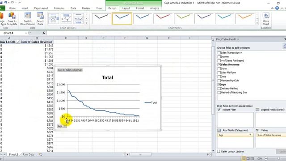Choose the second chart layout thumbnail
286x161 pixels.
pyautogui.click(x=66, y=18)
